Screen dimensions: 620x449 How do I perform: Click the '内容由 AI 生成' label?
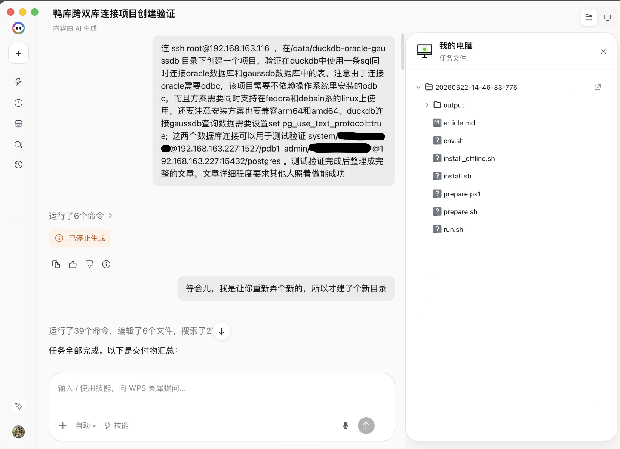[75, 28]
